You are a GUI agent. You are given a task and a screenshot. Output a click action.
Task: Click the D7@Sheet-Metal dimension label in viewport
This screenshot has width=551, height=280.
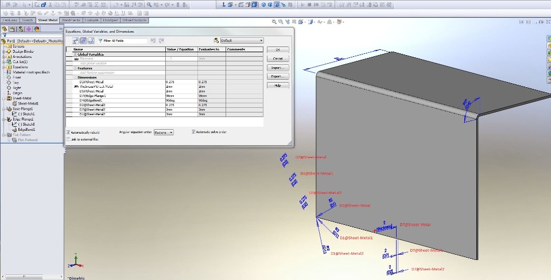click(415, 224)
